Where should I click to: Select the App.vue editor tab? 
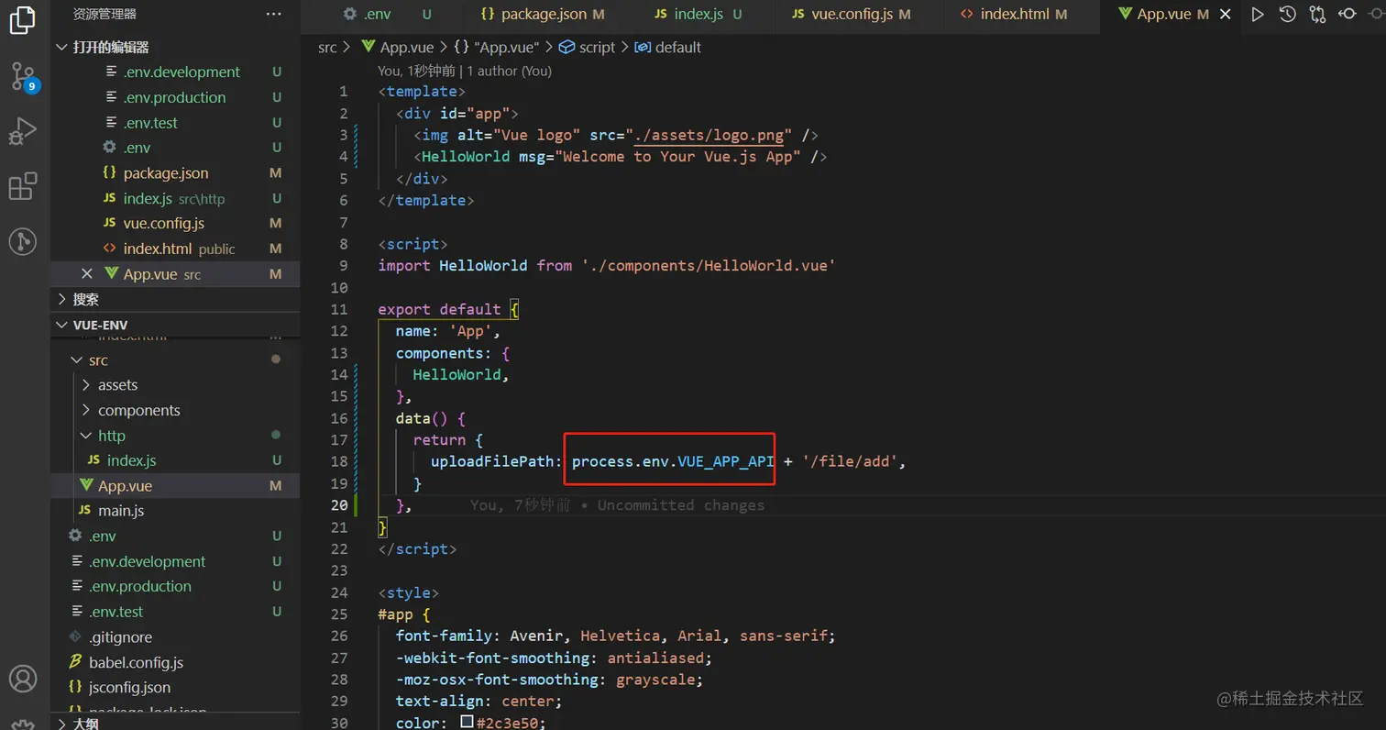(1170, 14)
